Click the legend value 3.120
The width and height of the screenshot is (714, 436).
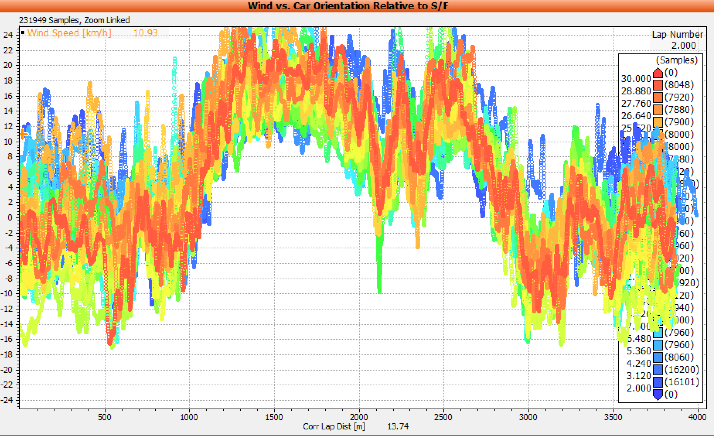pyautogui.click(x=639, y=376)
